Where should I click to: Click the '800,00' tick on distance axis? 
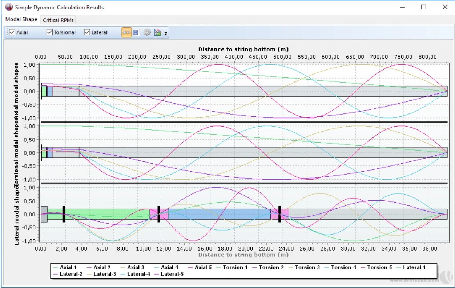coord(427,57)
